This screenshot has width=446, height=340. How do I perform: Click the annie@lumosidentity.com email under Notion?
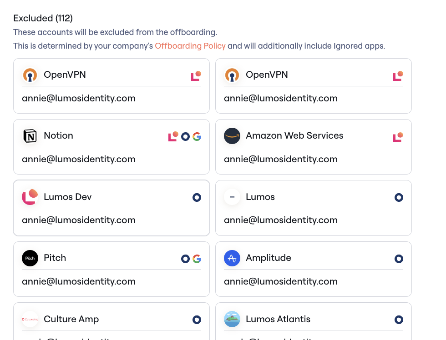(x=79, y=160)
